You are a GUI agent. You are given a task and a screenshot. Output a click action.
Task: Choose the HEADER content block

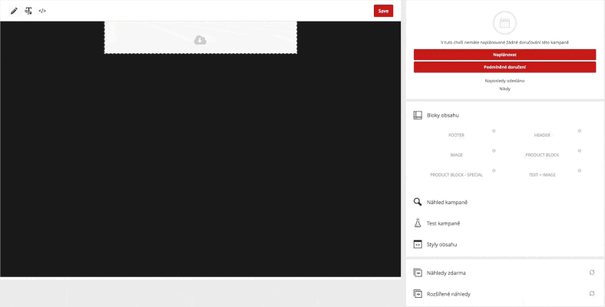tap(542, 135)
